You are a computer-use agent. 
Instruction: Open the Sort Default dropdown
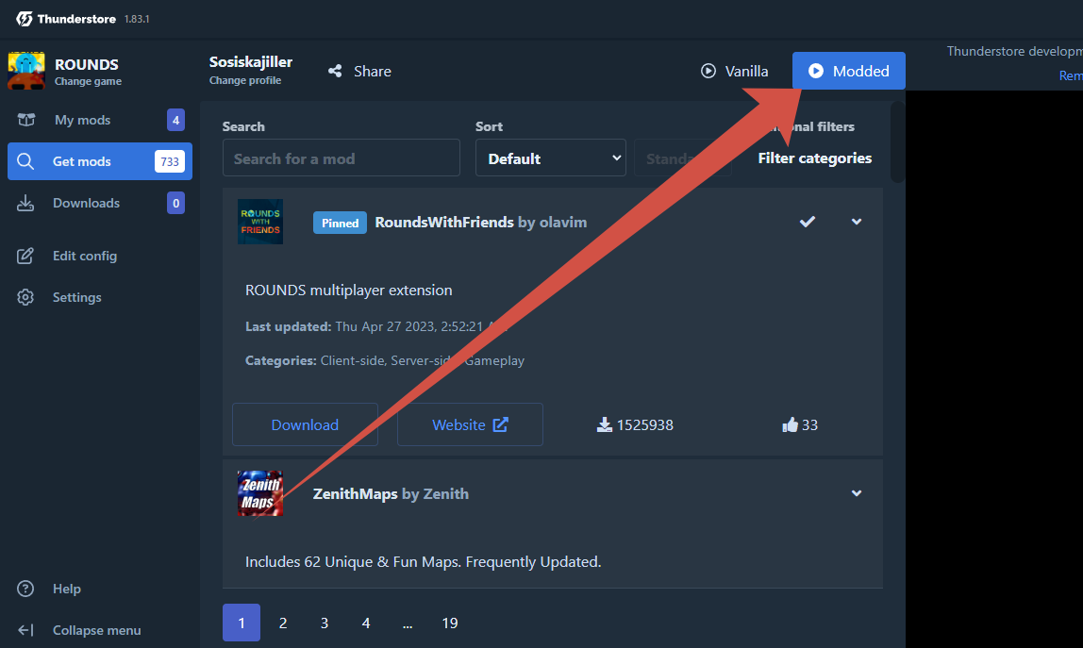(x=551, y=158)
